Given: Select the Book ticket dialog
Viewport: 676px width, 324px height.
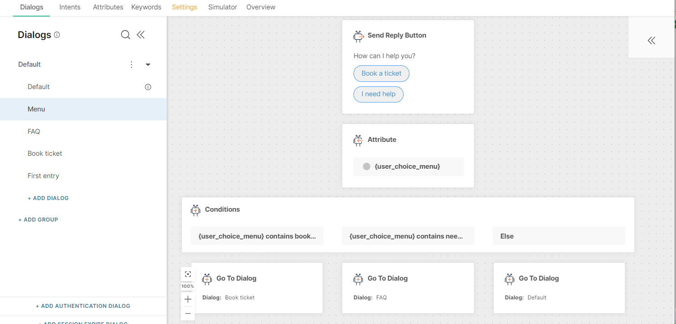Looking at the screenshot, I should 83,153.
